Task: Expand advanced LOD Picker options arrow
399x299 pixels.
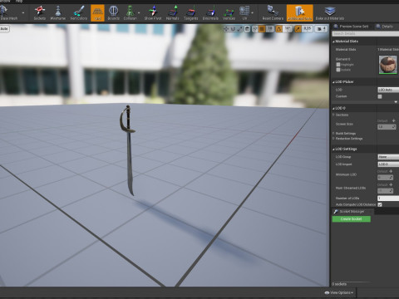Action: (x=396, y=102)
